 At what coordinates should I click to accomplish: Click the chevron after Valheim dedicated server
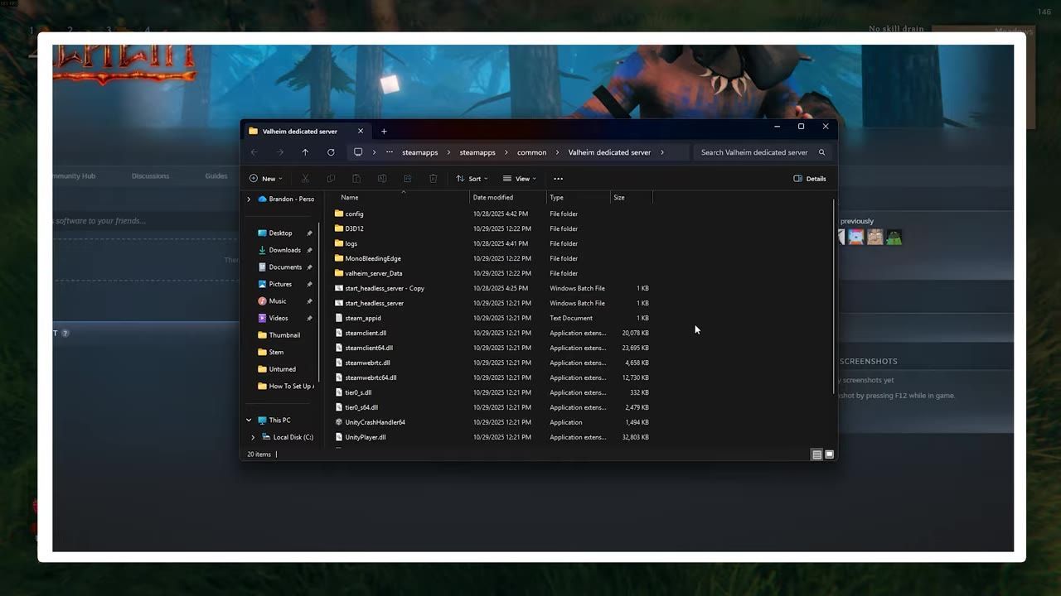tap(662, 152)
